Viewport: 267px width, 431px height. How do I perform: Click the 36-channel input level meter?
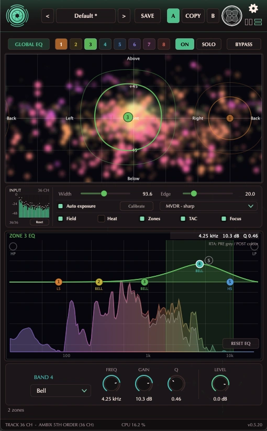(x=34, y=206)
